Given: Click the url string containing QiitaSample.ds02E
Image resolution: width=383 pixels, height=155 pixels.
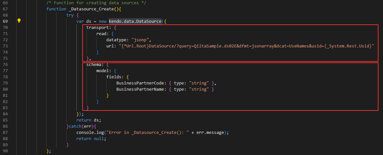Looking at the screenshot, I should (246, 46).
